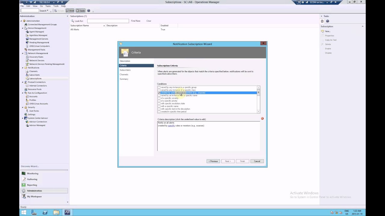385x216 pixels.
Task: Uncheck 'created by specific rules or monitors'
Action: click(x=159, y=93)
